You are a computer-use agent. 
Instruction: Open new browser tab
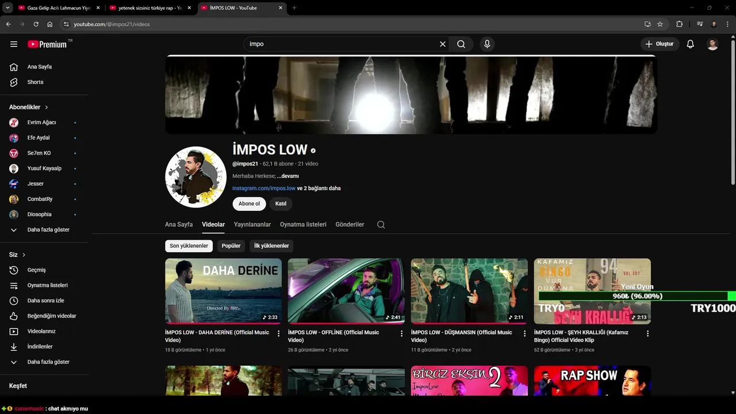coord(294,8)
